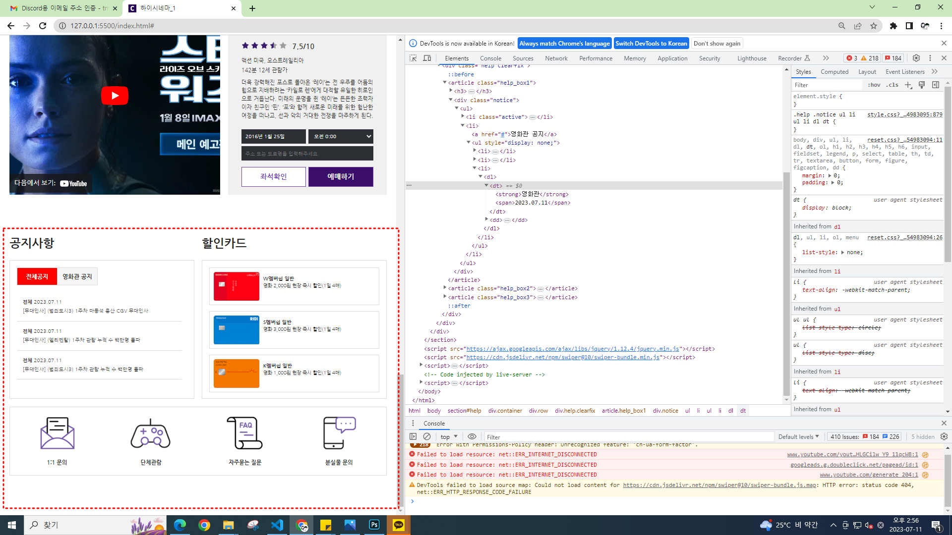Click the clear console icon
This screenshot has width=952, height=535.
tap(427, 436)
